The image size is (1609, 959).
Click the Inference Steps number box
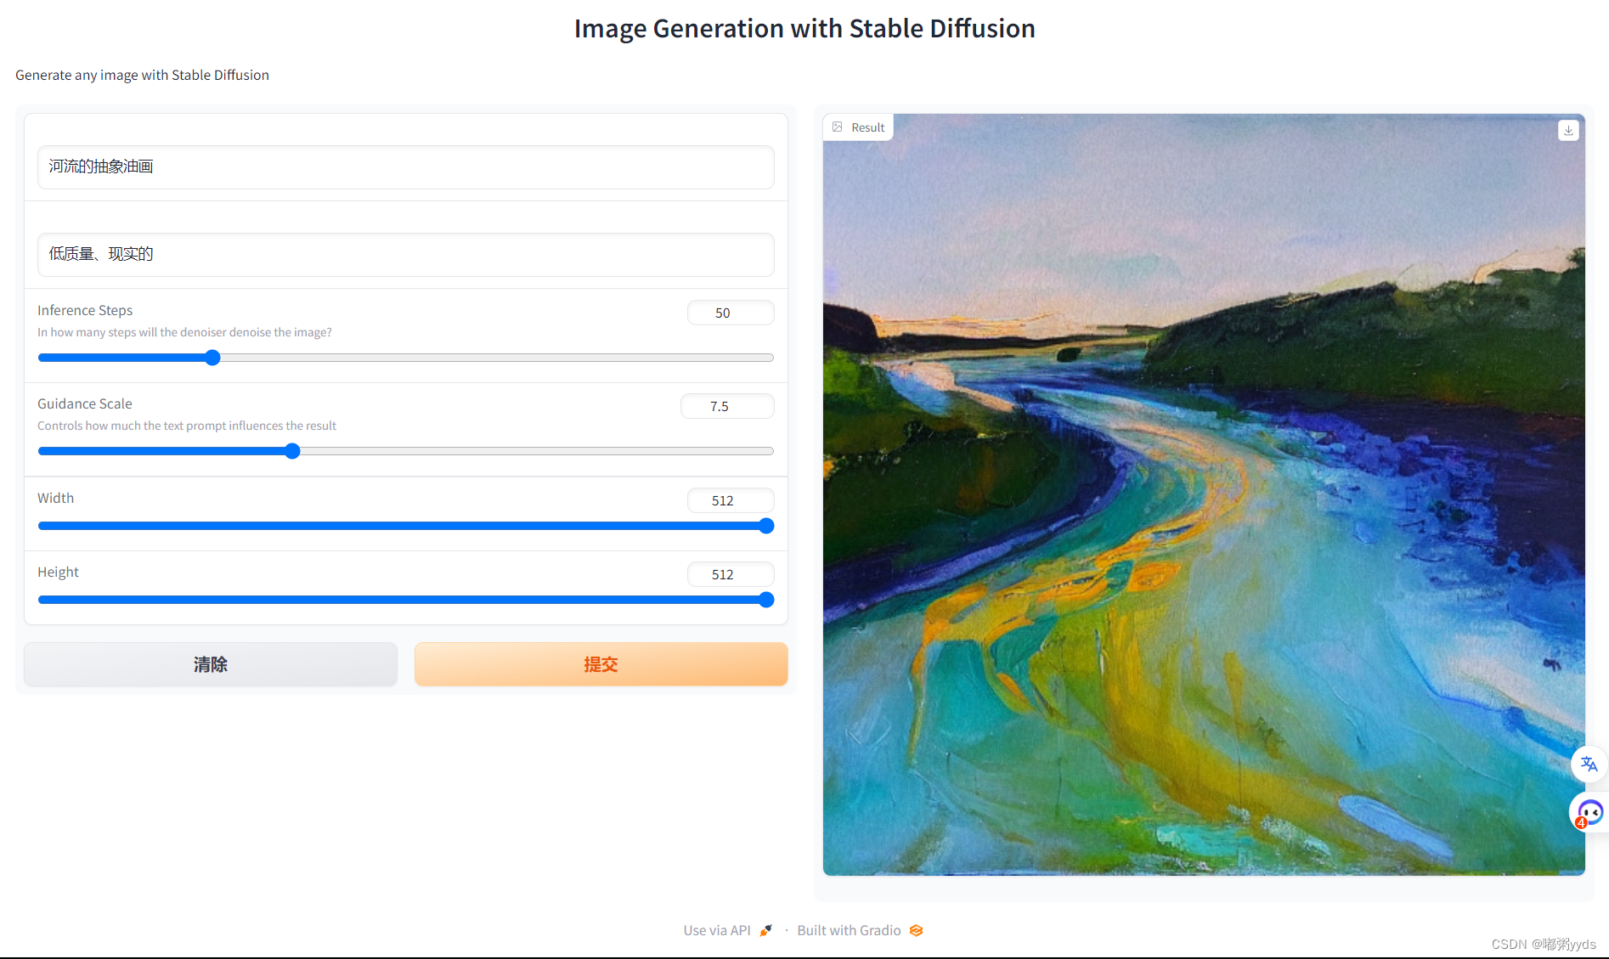tap(730, 313)
